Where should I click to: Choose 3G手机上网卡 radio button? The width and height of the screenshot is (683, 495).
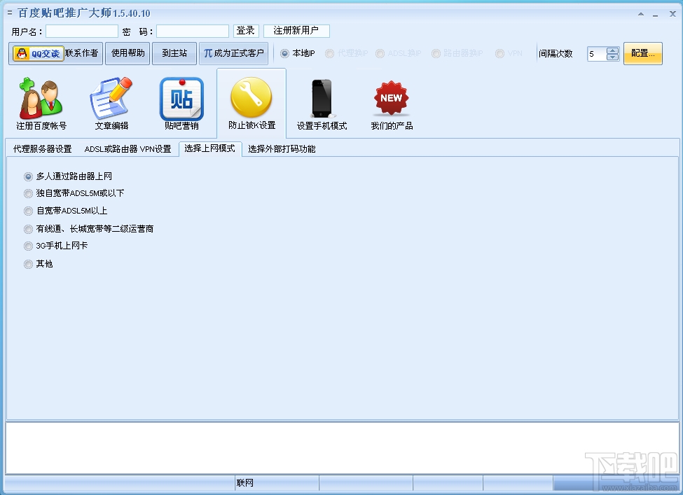28,246
